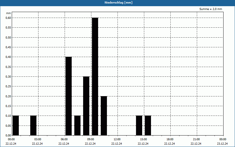Click the 0,05 y-axis label
This screenshot has width=235, height=147.
(x=8, y=126)
